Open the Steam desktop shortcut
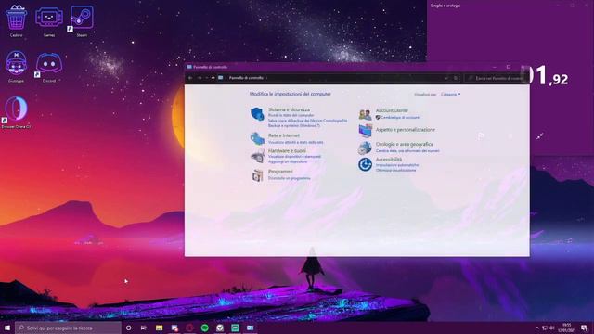The image size is (594, 334). tap(82, 20)
